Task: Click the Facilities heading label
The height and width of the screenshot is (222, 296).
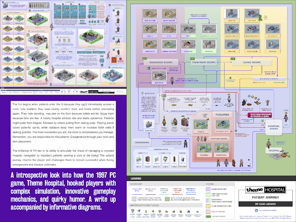Action: click(222, 115)
